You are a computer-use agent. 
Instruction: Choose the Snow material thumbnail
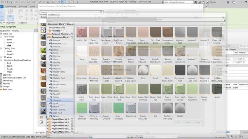82,51
